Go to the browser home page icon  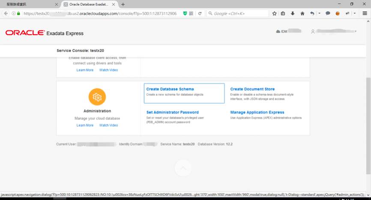(x=302, y=13)
